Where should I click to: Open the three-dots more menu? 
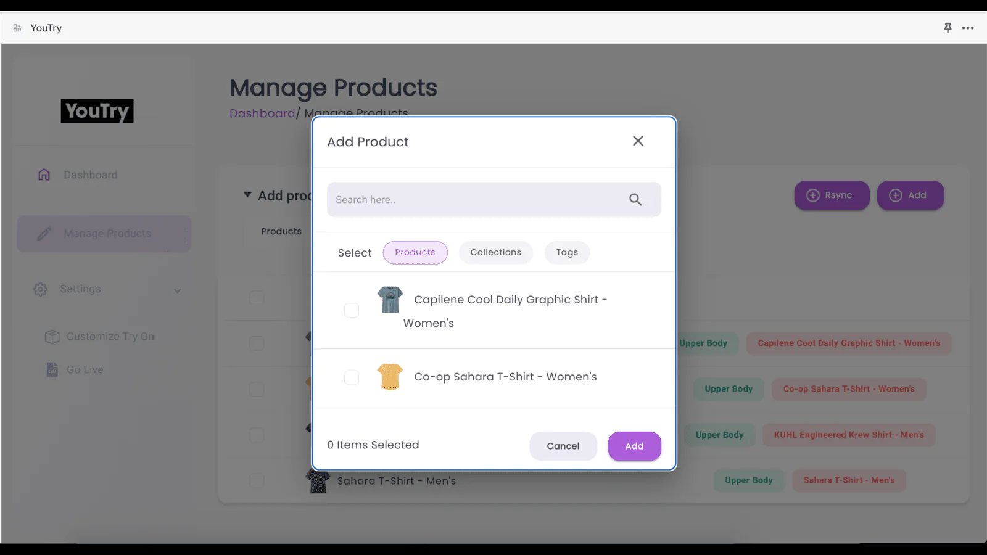point(968,28)
